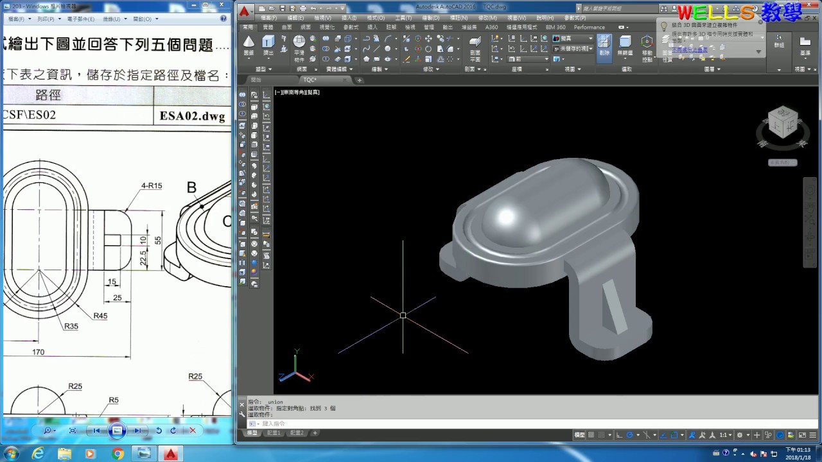Viewport: 822px width, 462px height.
Task: Open the Customization menu in status bar
Action: (814, 434)
